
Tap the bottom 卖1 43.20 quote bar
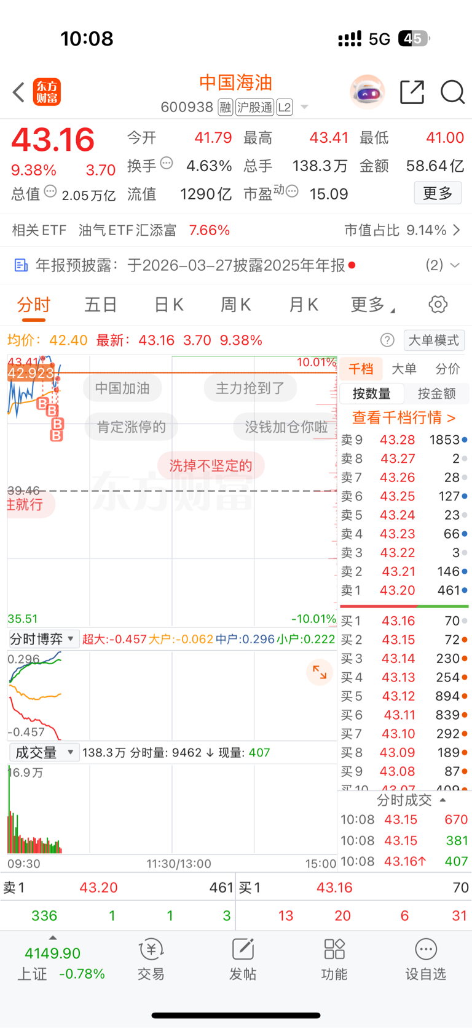[118, 888]
